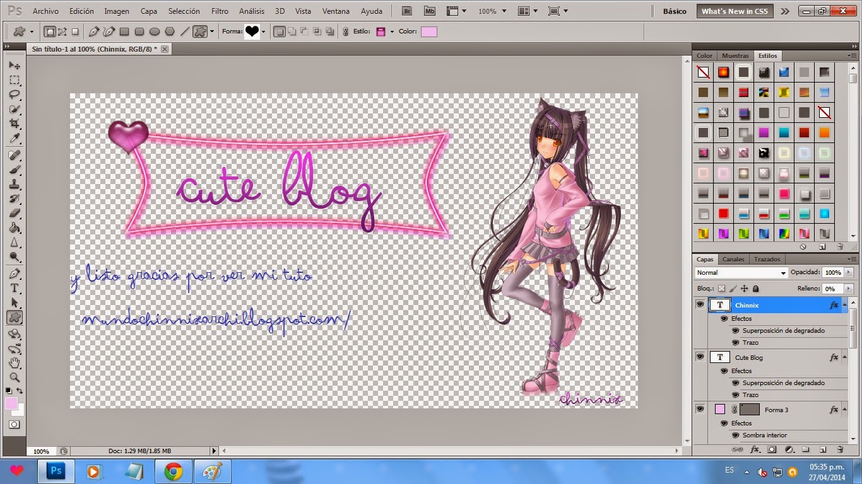Launch Adobe Bridge from the Br icon
This screenshot has width=862, height=484.
(x=407, y=11)
